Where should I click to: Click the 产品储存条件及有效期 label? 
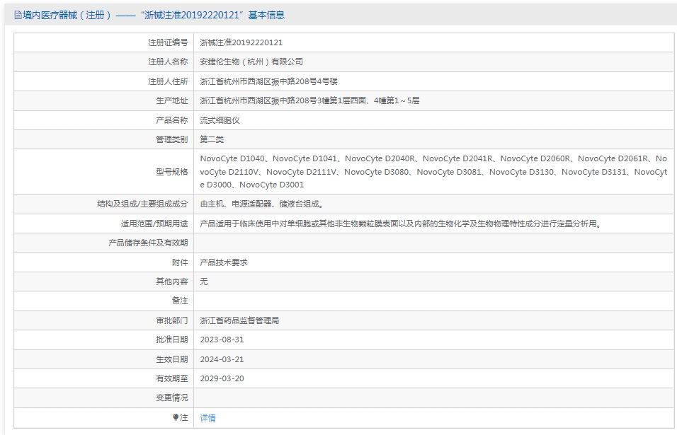pos(148,243)
